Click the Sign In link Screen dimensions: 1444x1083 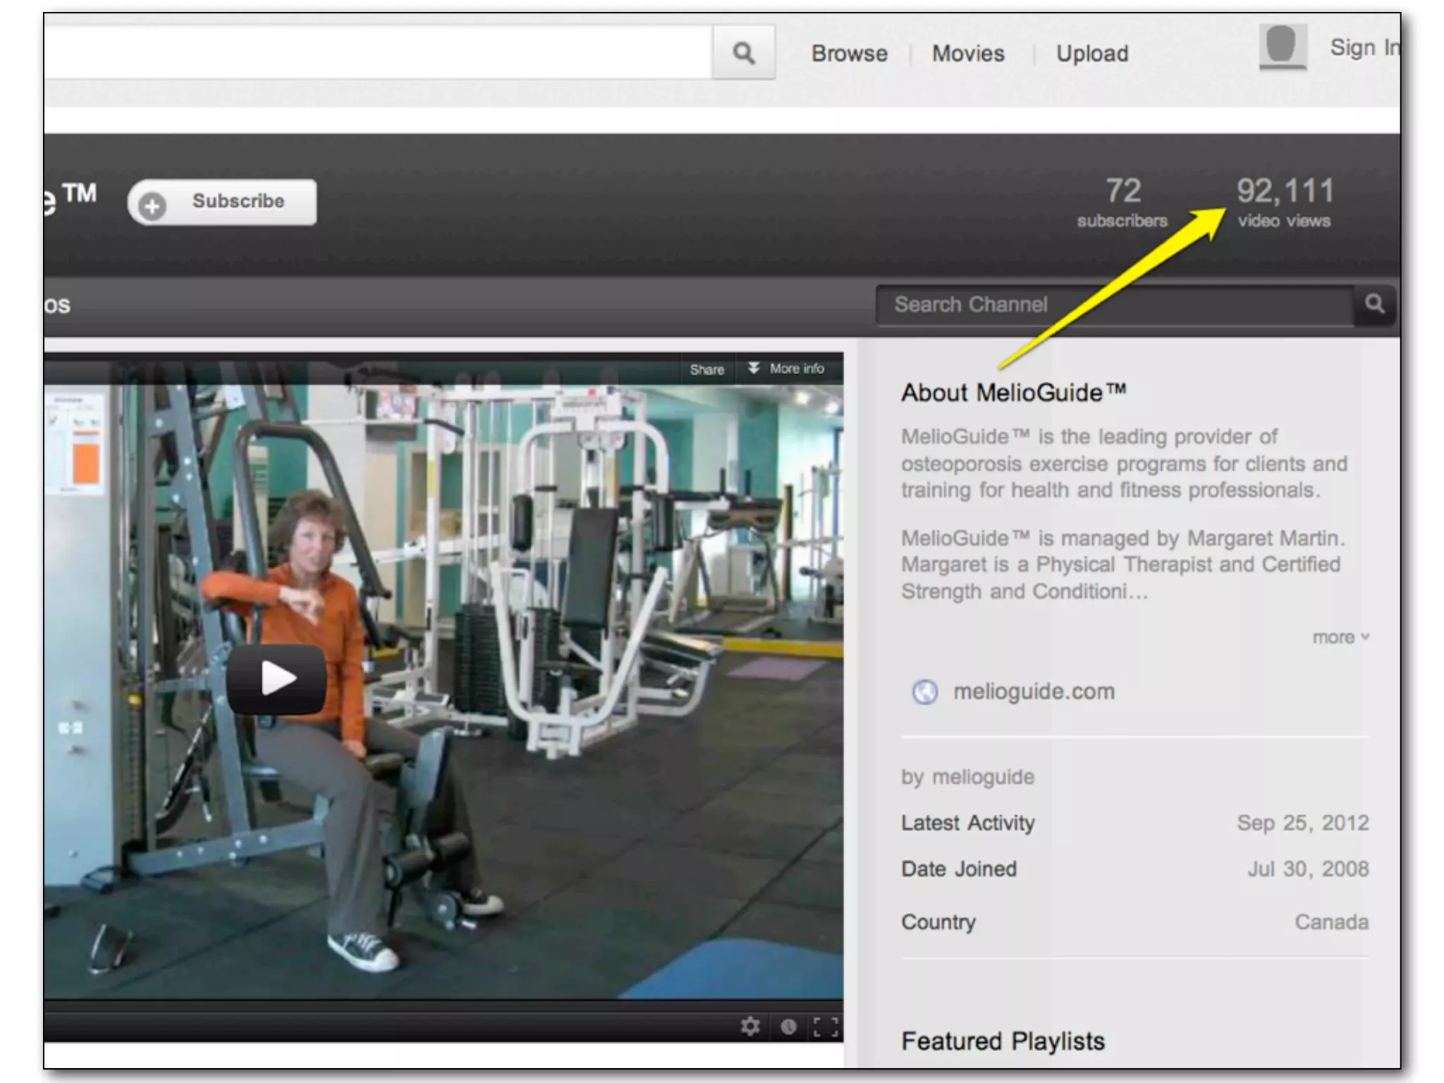click(1362, 48)
